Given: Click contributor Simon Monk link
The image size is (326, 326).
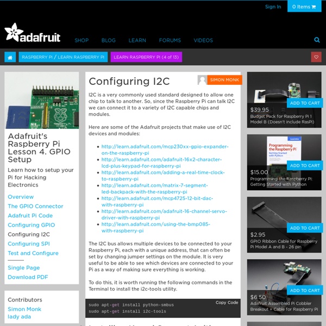Looking at the screenshot, I should tap(24, 309).
